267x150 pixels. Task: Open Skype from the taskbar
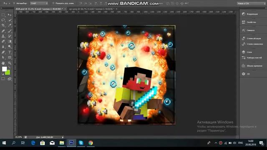pos(81,143)
